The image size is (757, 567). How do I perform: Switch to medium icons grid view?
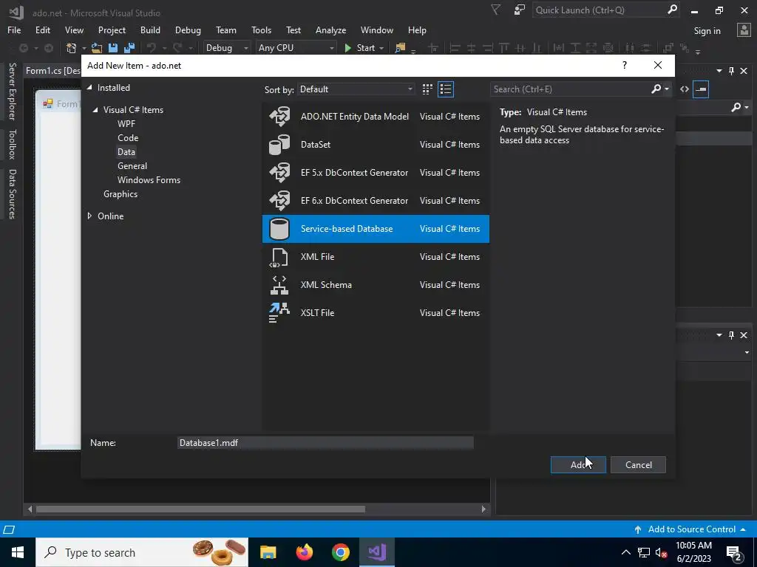click(427, 89)
